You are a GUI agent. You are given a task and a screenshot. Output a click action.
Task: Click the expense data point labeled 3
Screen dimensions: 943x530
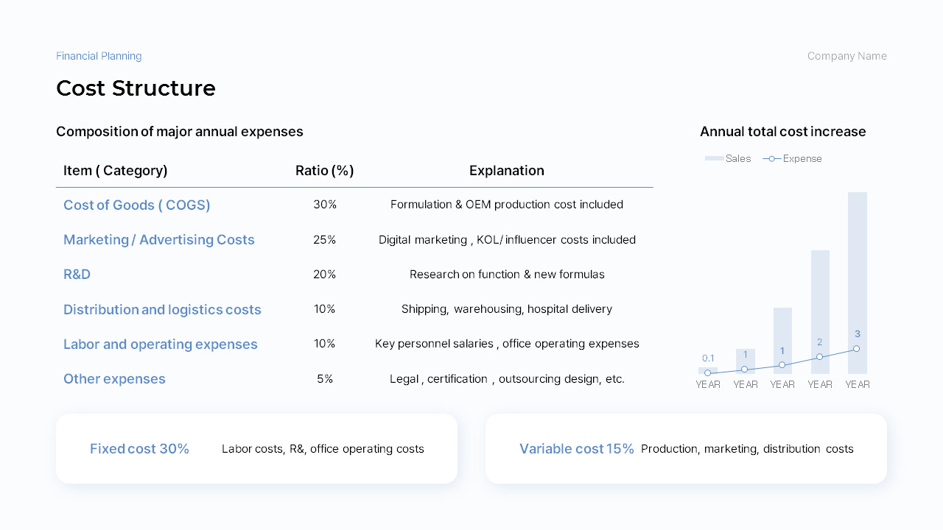click(x=856, y=349)
